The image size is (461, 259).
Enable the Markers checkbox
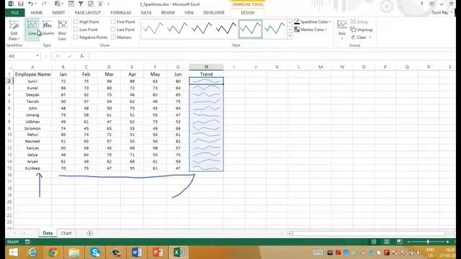(113, 37)
